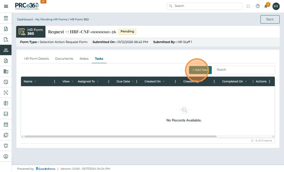The width and height of the screenshot is (284, 172).
Task: Sort by Completed On column arrow
Action: pos(246,82)
